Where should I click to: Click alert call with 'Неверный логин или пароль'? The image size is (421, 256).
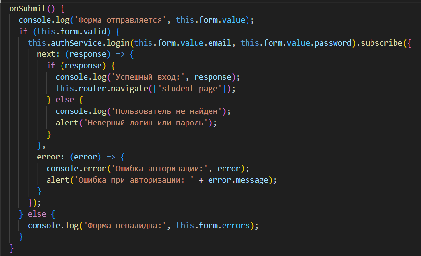click(x=136, y=123)
